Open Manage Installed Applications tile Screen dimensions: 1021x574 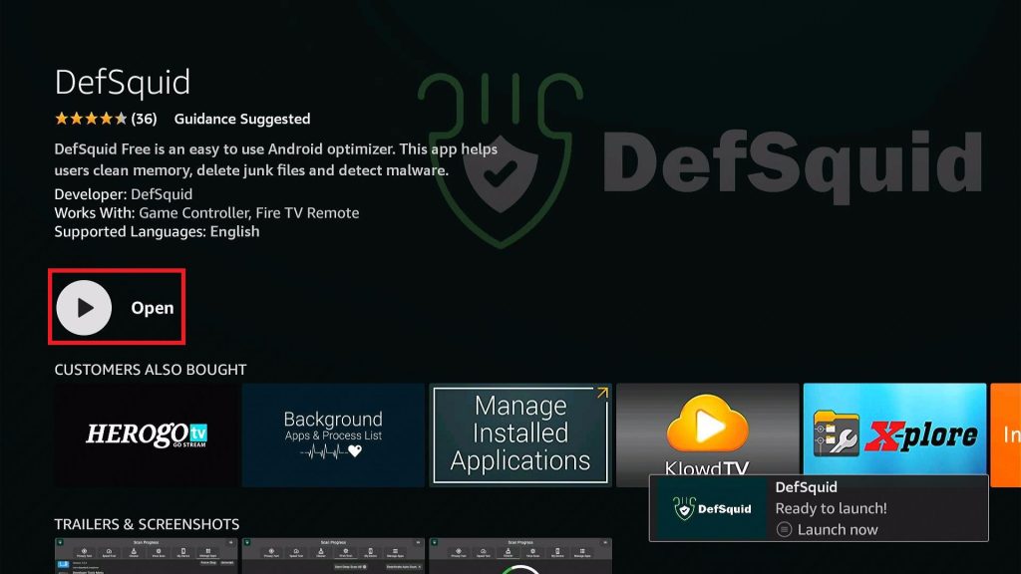(520, 434)
